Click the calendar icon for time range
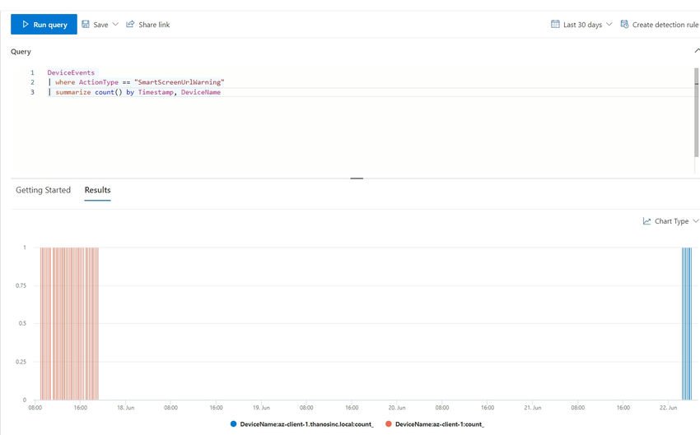Screen dimensions: 700x435 (555, 24)
